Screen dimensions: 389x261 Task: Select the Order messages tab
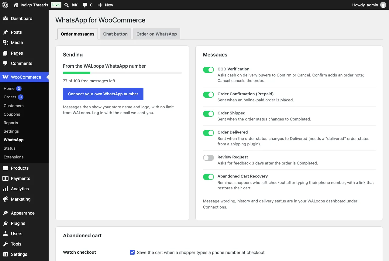pyautogui.click(x=77, y=34)
